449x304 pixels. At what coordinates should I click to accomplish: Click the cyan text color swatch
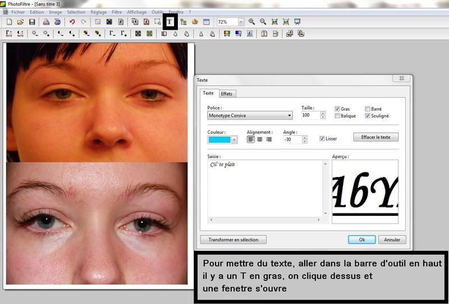pos(219,139)
